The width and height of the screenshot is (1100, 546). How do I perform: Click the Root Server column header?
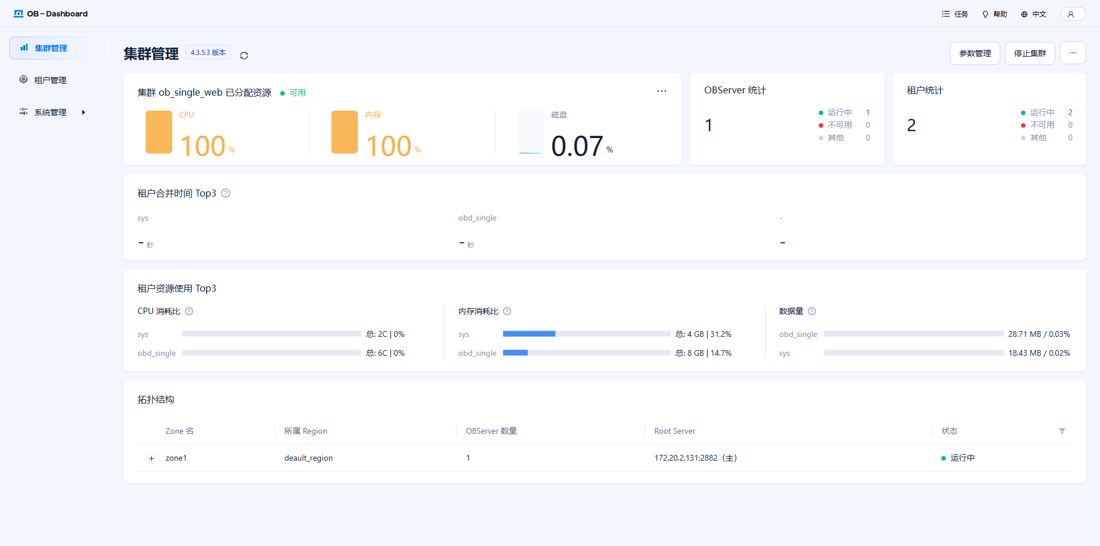point(675,431)
